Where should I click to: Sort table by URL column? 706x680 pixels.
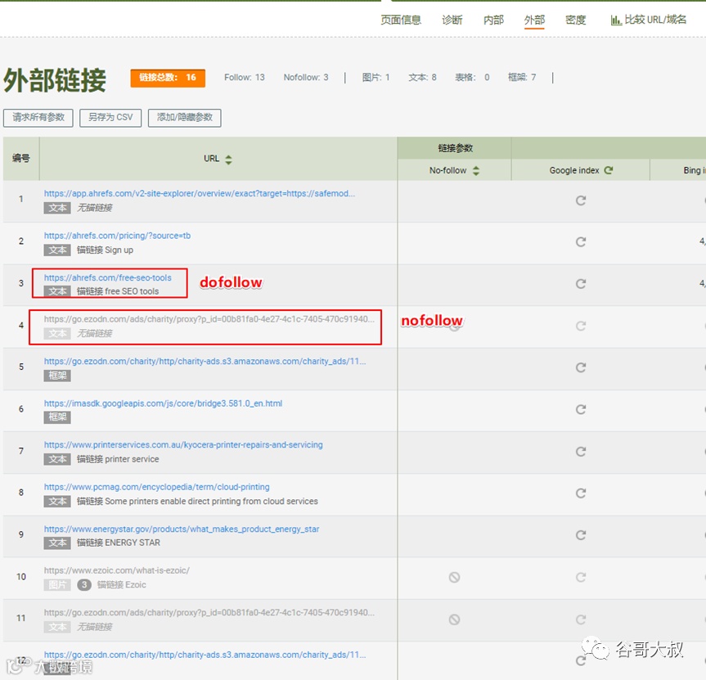coord(229,160)
